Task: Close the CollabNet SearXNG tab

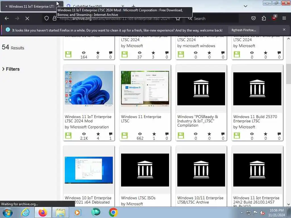Action: coord(123,6)
